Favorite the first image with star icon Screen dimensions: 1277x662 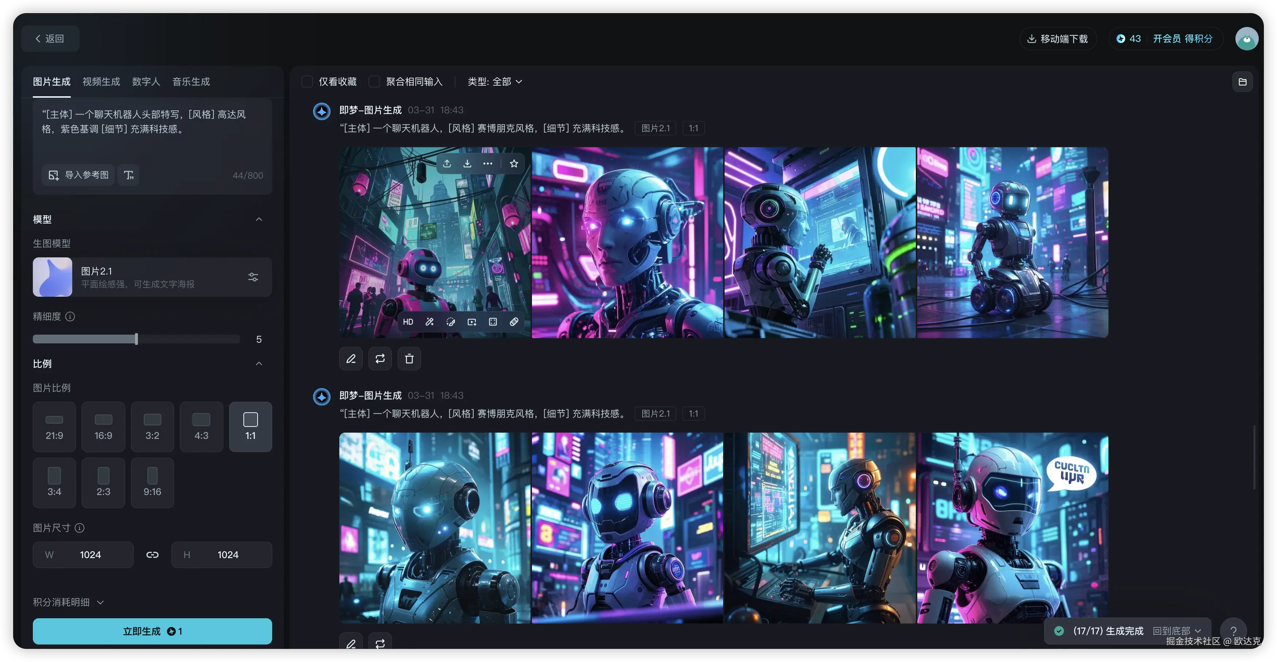(x=514, y=163)
